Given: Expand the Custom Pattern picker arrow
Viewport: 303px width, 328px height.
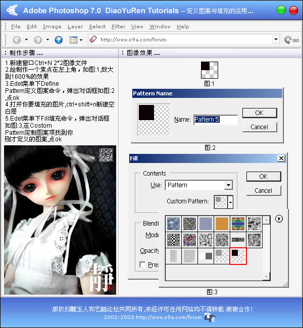Looking at the screenshot, I should coord(230,202).
